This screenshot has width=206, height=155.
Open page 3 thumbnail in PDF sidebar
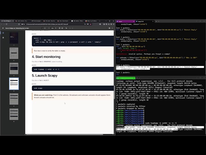[14, 68]
